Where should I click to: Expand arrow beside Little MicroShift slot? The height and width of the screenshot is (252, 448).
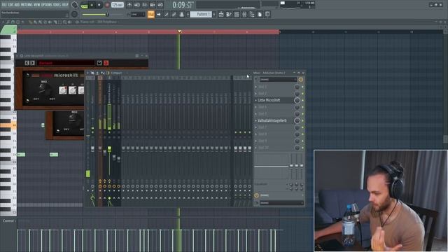(x=256, y=100)
